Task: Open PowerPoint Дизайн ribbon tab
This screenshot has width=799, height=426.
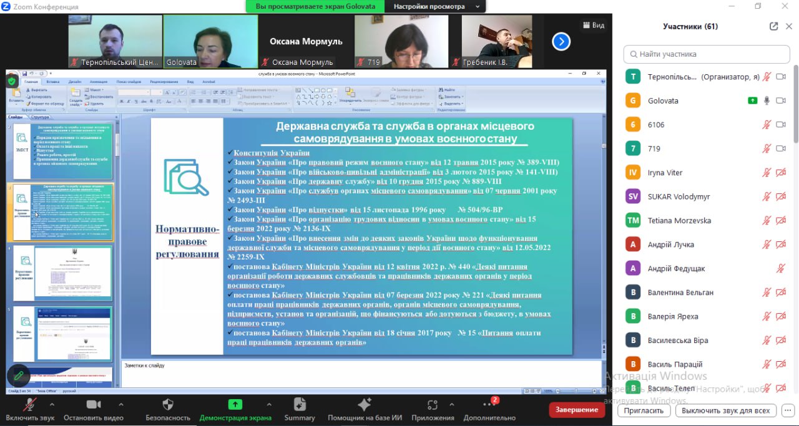Action: pyautogui.click(x=75, y=82)
